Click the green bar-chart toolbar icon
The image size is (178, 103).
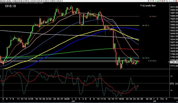point(158,1)
